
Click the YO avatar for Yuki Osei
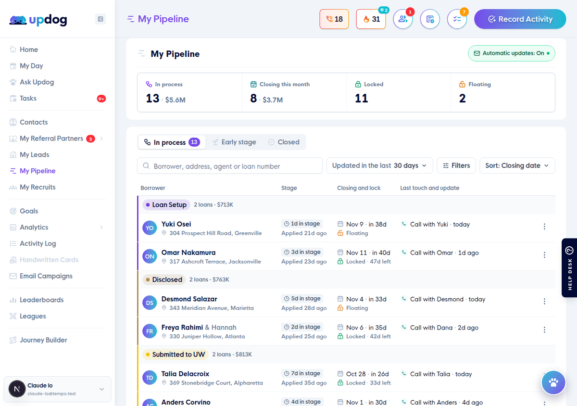pos(150,228)
